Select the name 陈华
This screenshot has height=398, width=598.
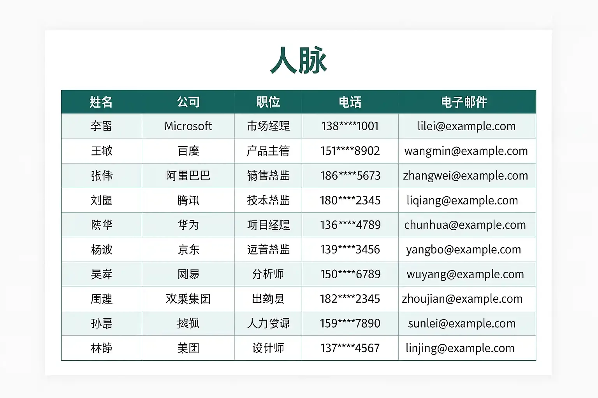[101, 225]
